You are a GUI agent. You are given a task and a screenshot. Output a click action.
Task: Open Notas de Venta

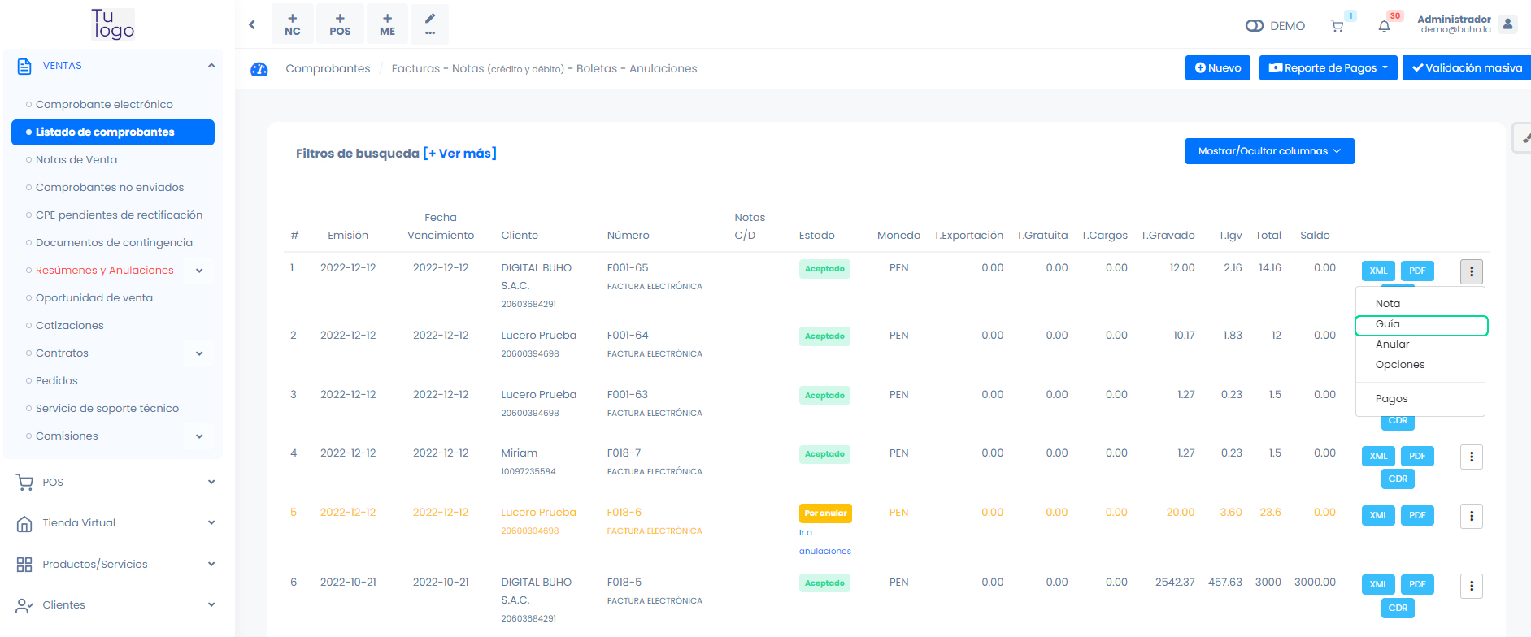click(76, 159)
